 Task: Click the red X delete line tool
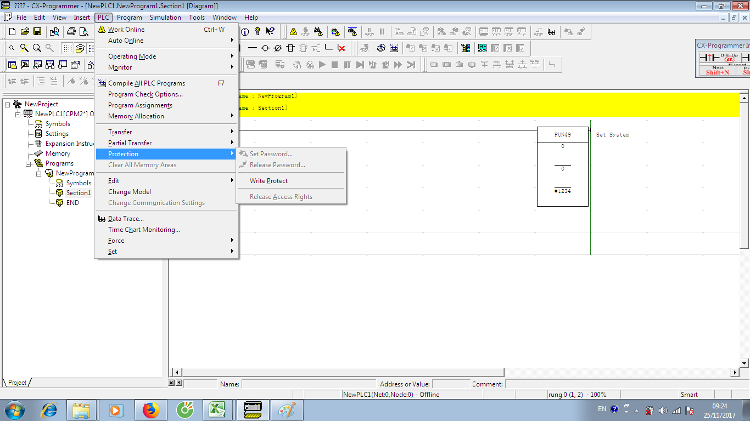click(x=341, y=48)
